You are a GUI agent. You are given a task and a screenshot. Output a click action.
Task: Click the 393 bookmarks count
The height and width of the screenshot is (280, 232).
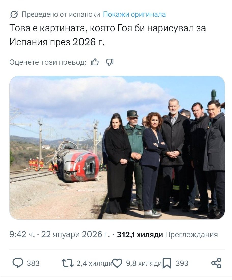click(x=182, y=263)
